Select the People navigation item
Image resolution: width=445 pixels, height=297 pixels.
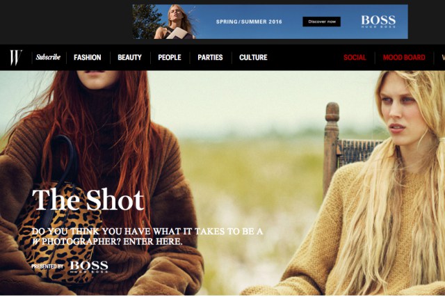[170, 58]
